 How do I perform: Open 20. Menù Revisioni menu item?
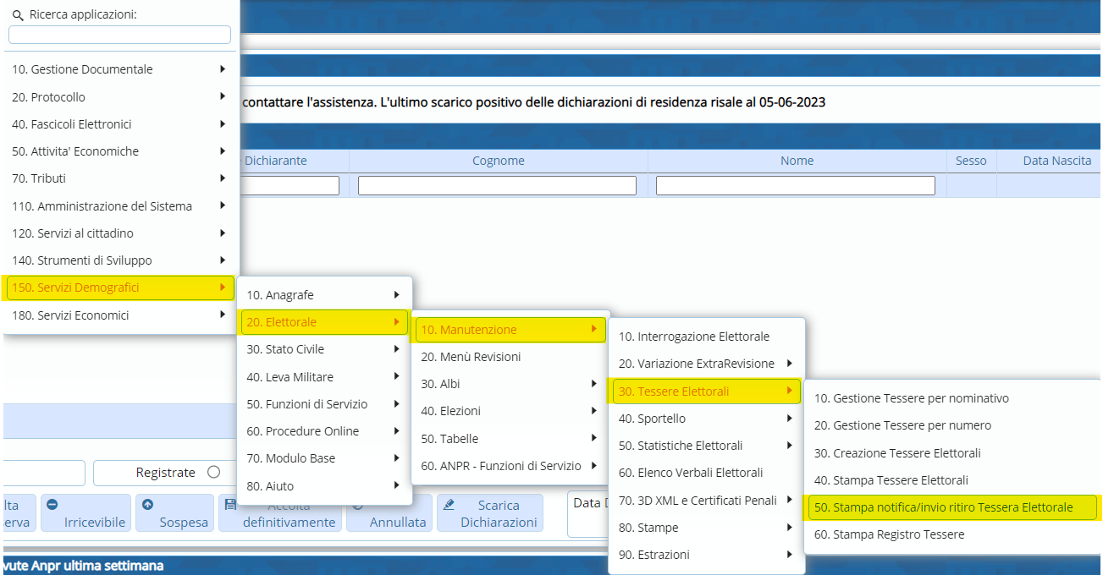[x=471, y=357]
